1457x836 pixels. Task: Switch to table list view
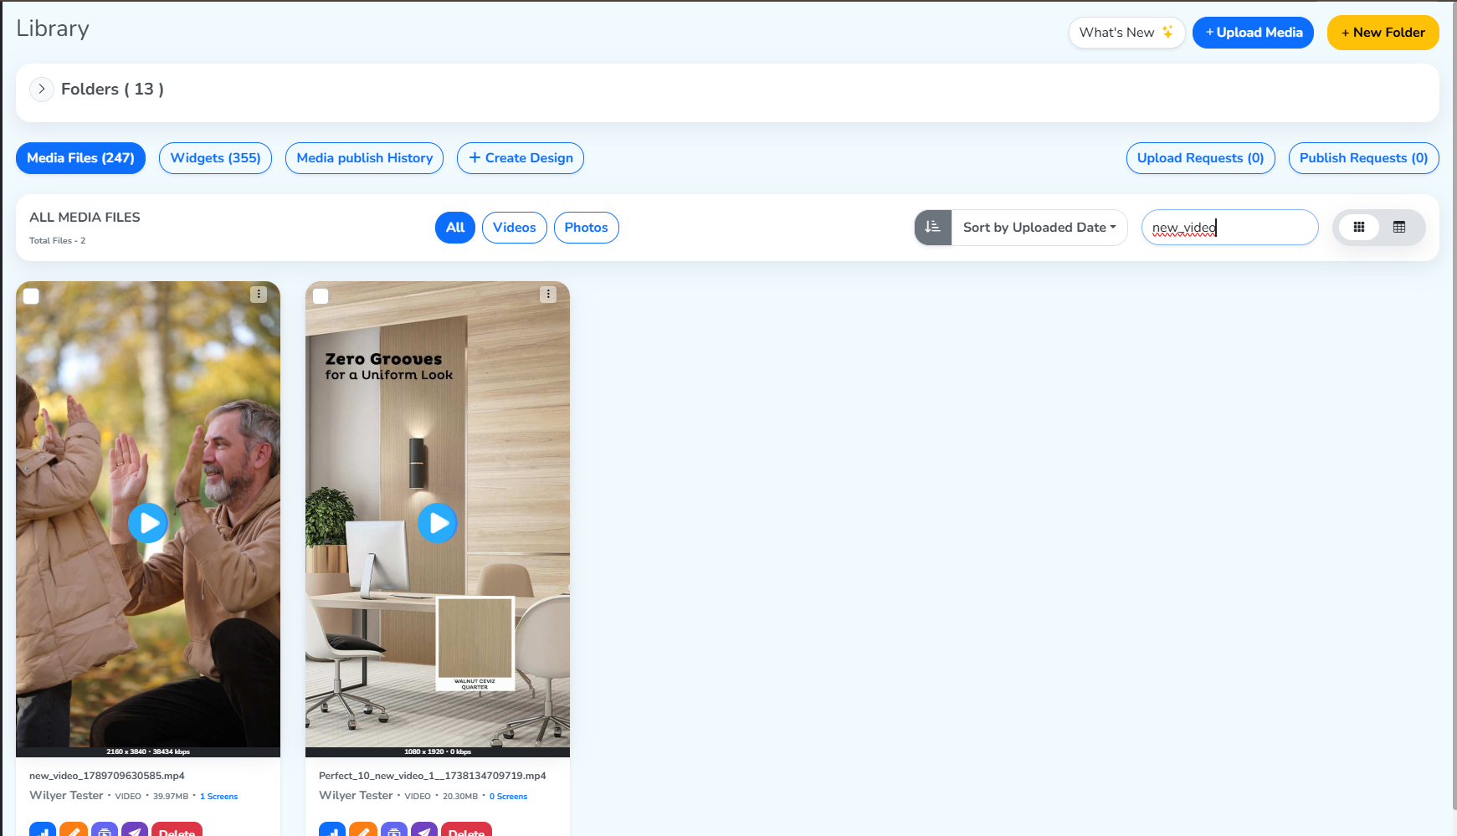tap(1399, 228)
